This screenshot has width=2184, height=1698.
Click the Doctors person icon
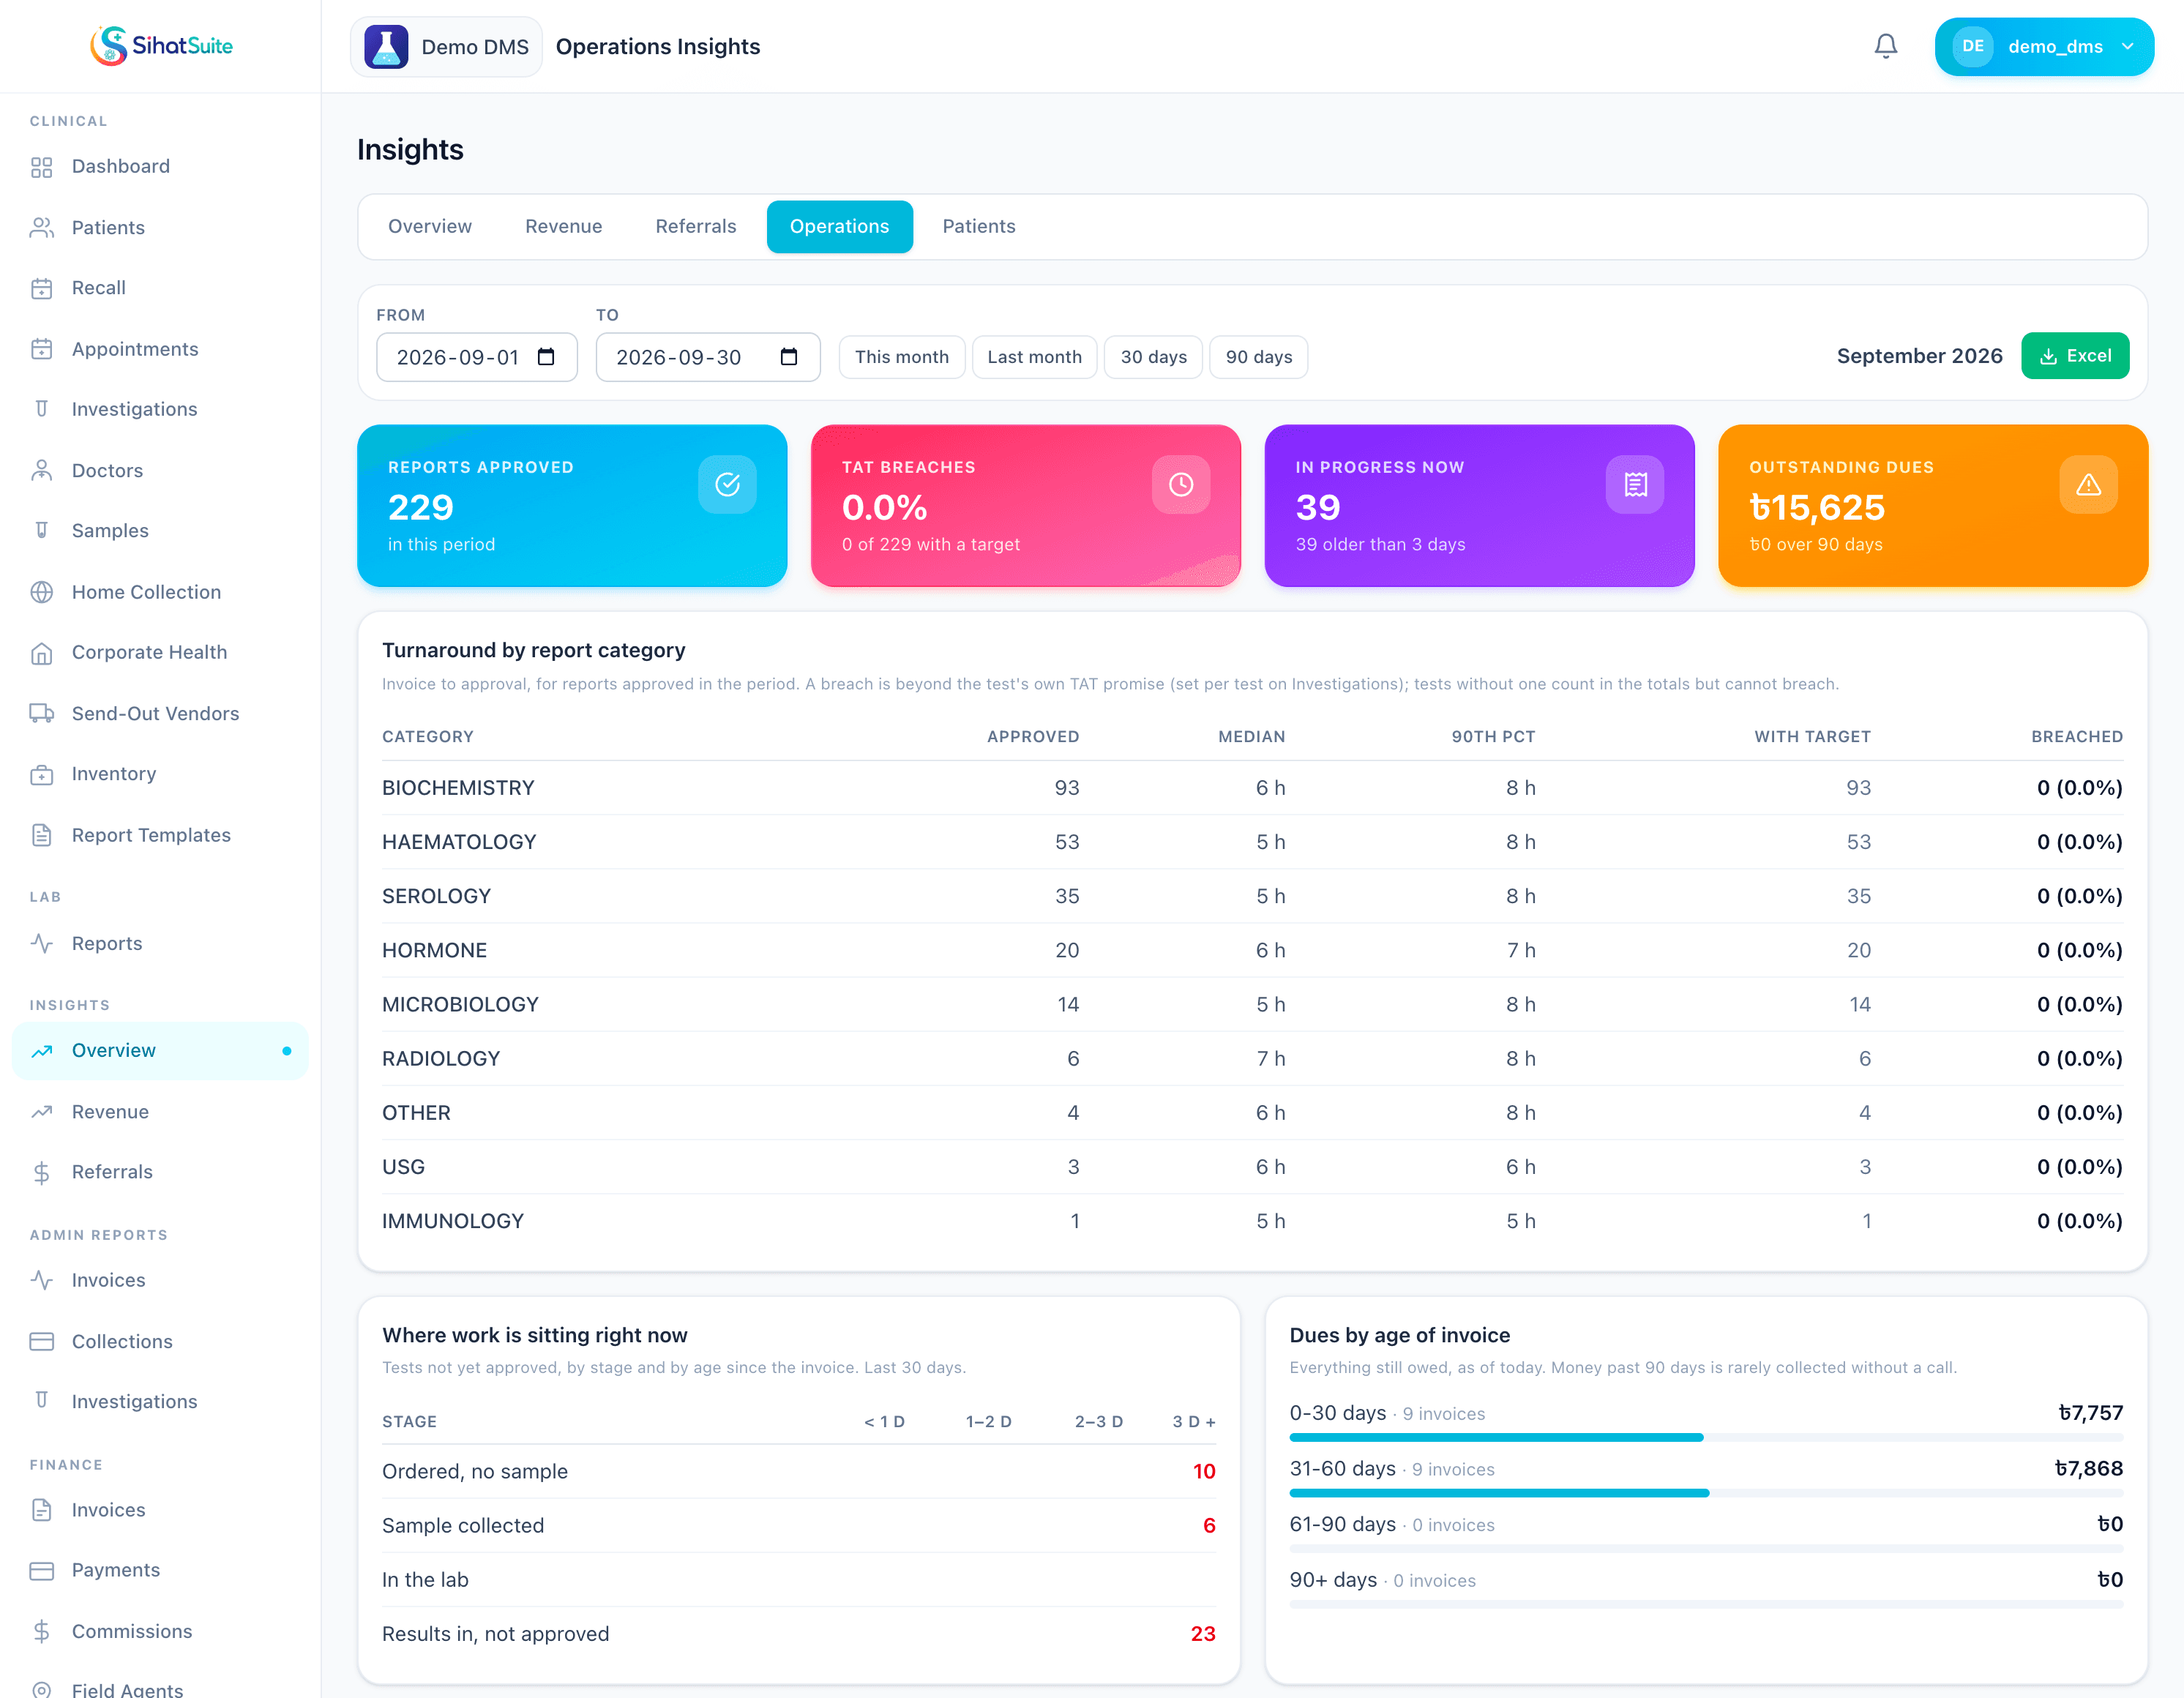tap(41, 471)
